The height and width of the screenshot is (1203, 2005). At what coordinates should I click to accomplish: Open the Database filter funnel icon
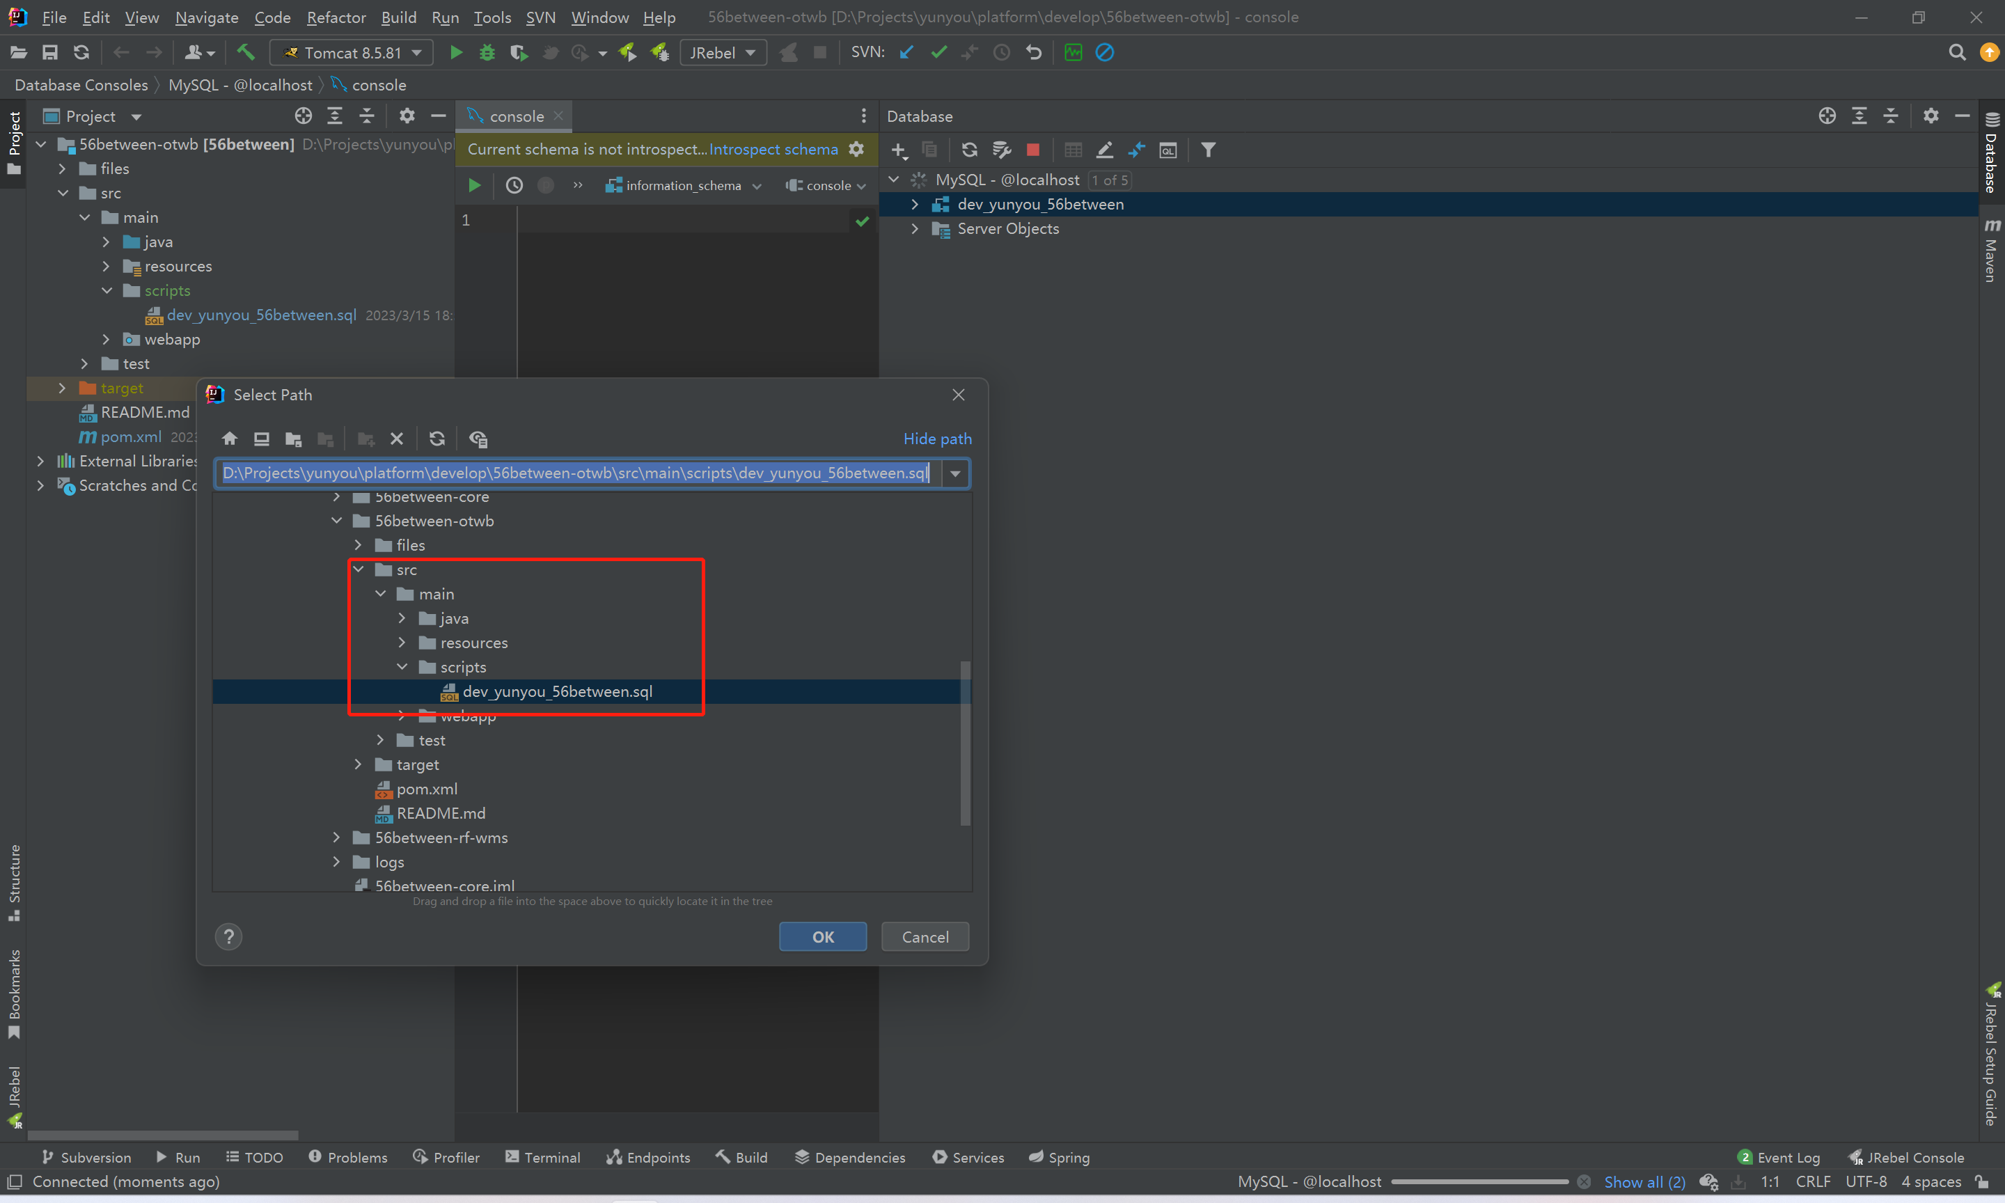coord(1208,150)
